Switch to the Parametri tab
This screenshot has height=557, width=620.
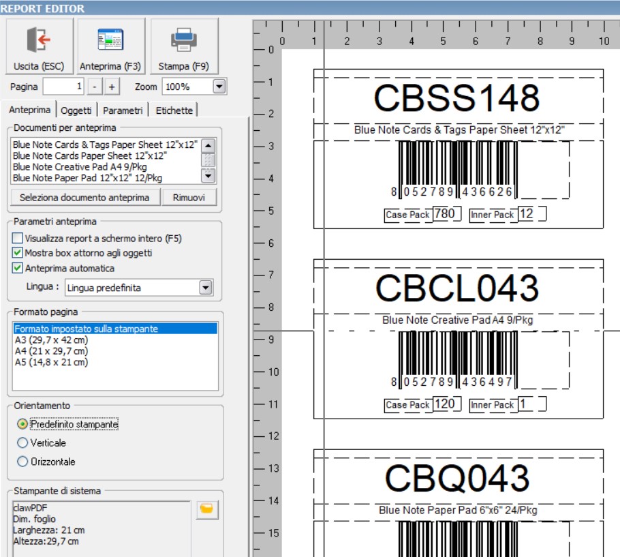click(x=123, y=110)
